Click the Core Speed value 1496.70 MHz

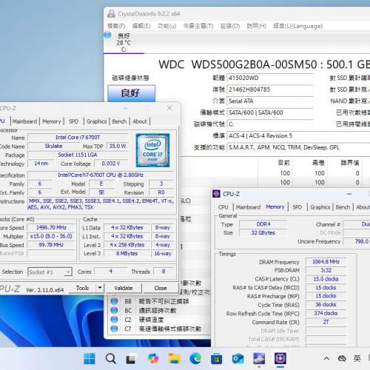(51, 227)
